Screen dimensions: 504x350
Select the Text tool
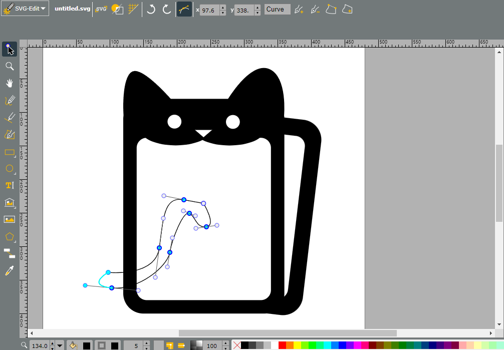coord(10,185)
